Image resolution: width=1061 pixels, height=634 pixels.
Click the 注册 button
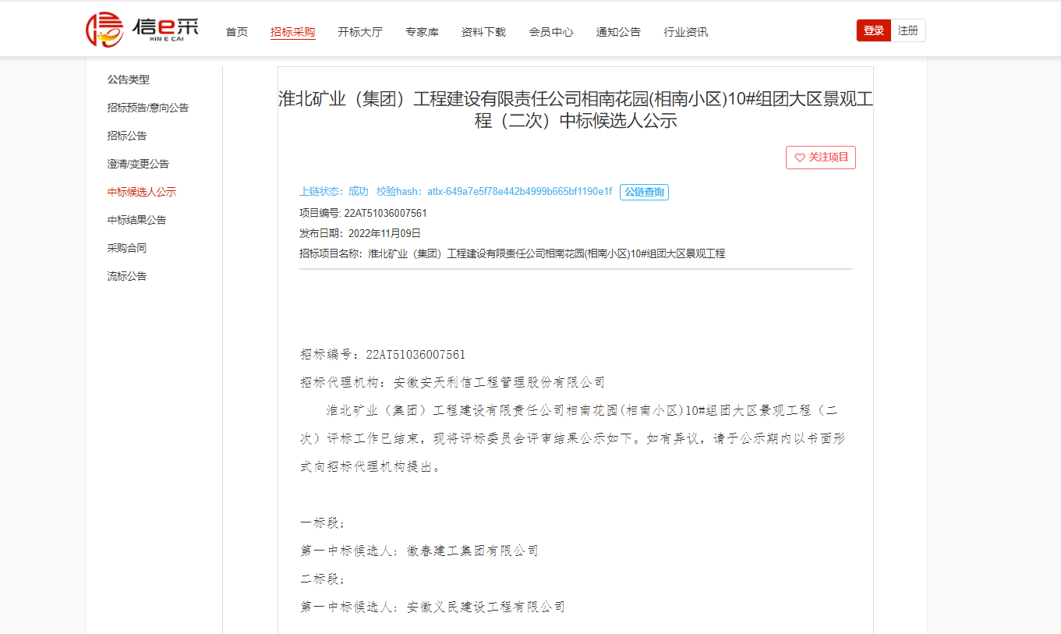(908, 30)
